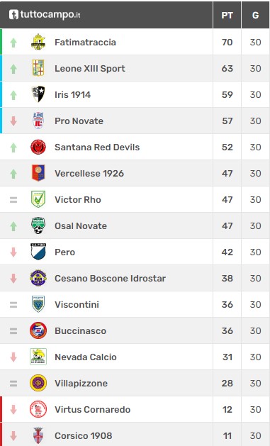This screenshot has height=446, width=270.
Task: Open the Vercellese 1926 team link
Action: tap(89, 174)
